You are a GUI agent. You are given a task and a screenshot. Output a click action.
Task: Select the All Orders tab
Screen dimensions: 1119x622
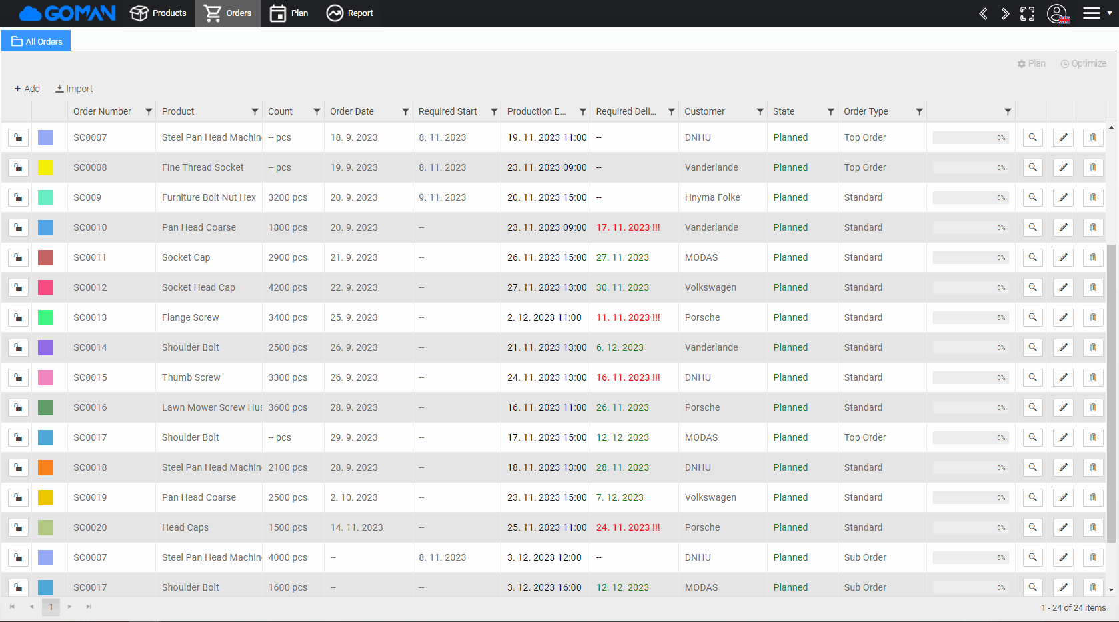36,41
